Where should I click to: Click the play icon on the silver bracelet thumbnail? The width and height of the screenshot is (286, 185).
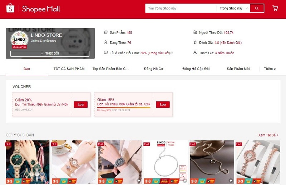pyautogui.click(x=185, y=181)
